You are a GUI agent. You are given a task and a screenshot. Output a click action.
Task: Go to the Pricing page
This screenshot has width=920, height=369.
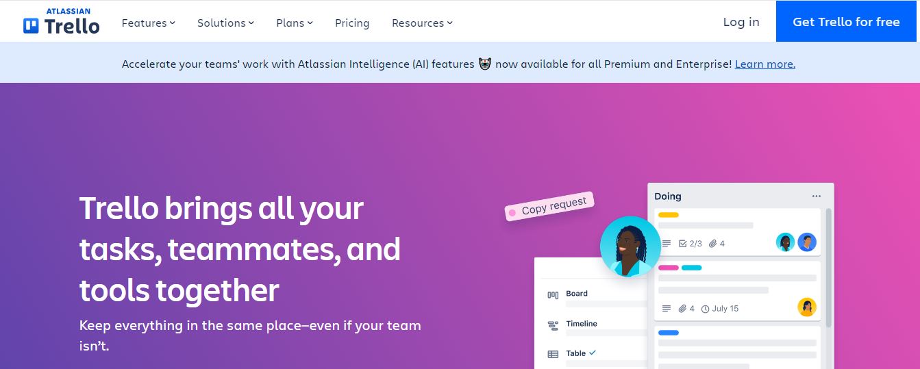point(352,23)
